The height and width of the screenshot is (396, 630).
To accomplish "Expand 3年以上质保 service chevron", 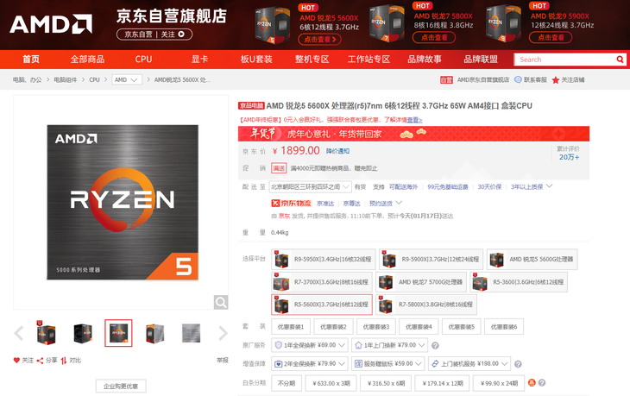I will [x=549, y=186].
